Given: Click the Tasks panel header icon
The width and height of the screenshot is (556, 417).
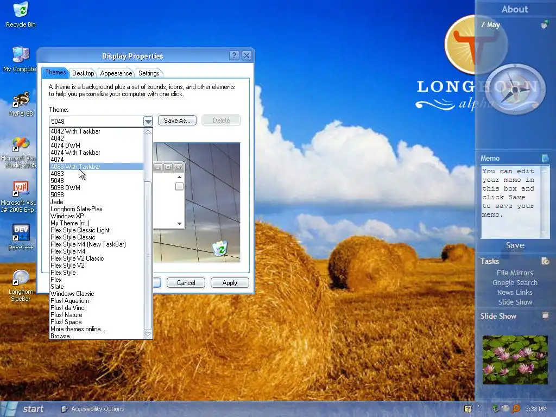Looking at the screenshot, I should tap(545, 261).
